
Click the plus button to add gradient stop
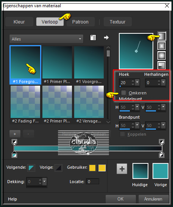15,134
